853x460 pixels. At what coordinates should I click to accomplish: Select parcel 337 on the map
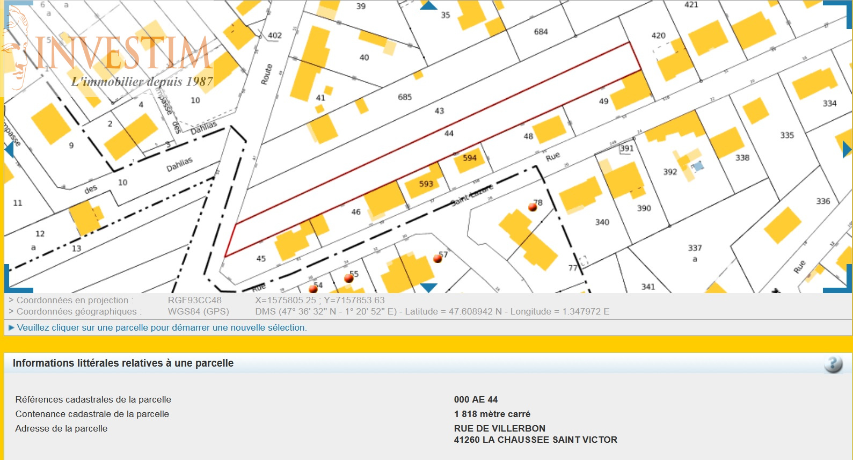tap(695, 248)
